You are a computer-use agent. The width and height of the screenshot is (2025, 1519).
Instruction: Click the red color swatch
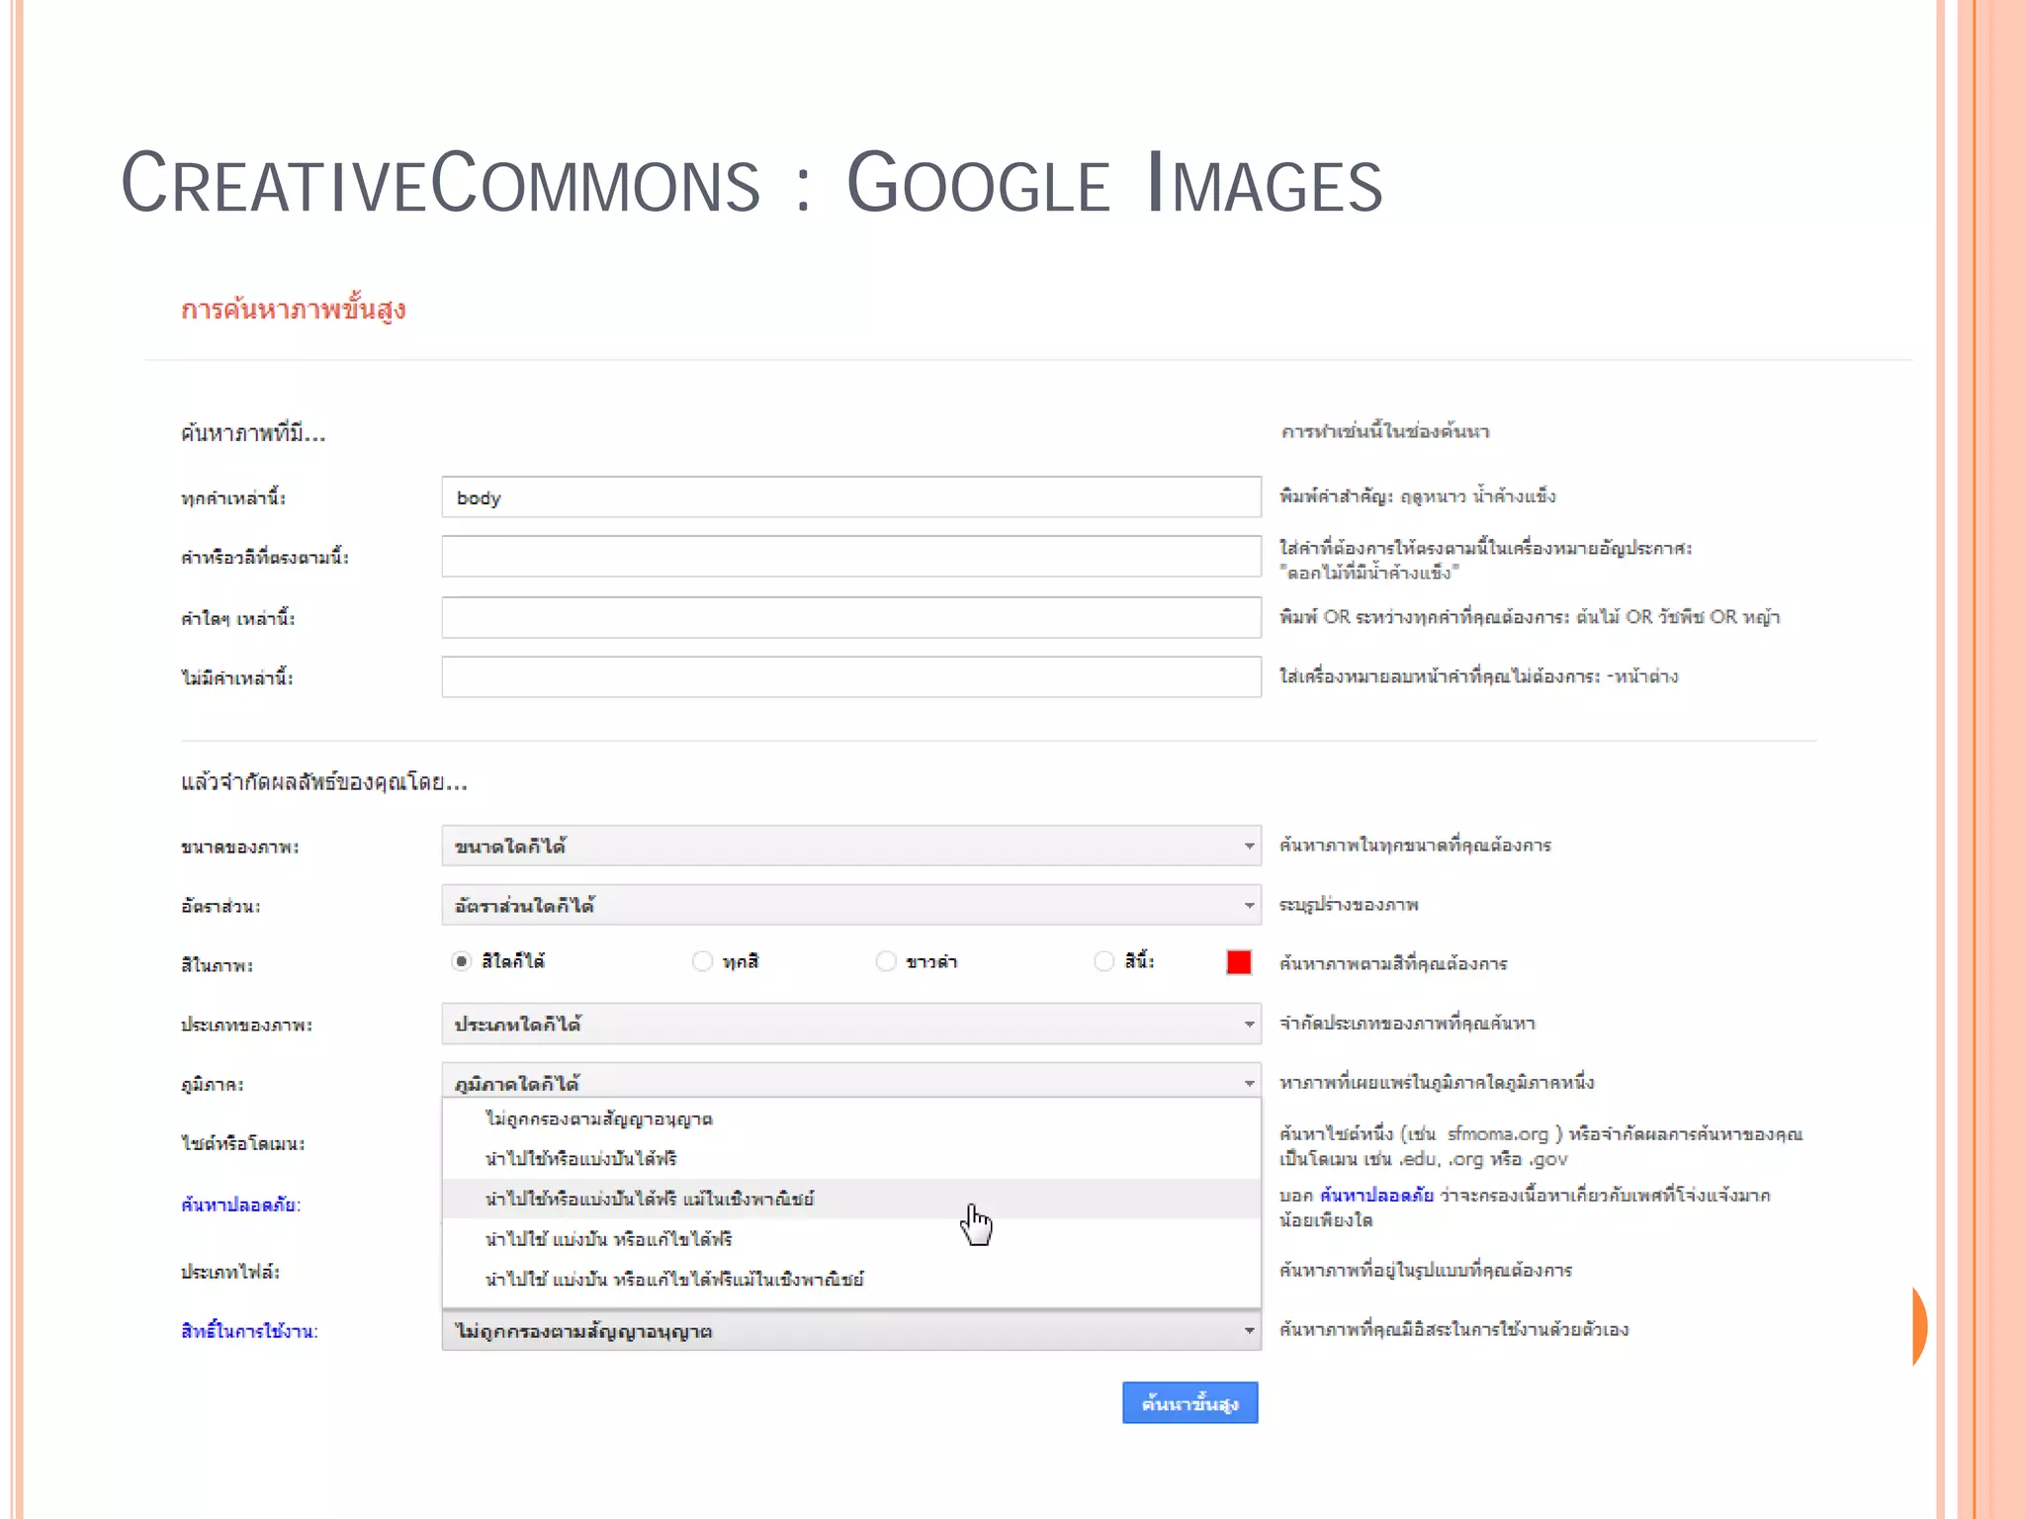point(1239,962)
